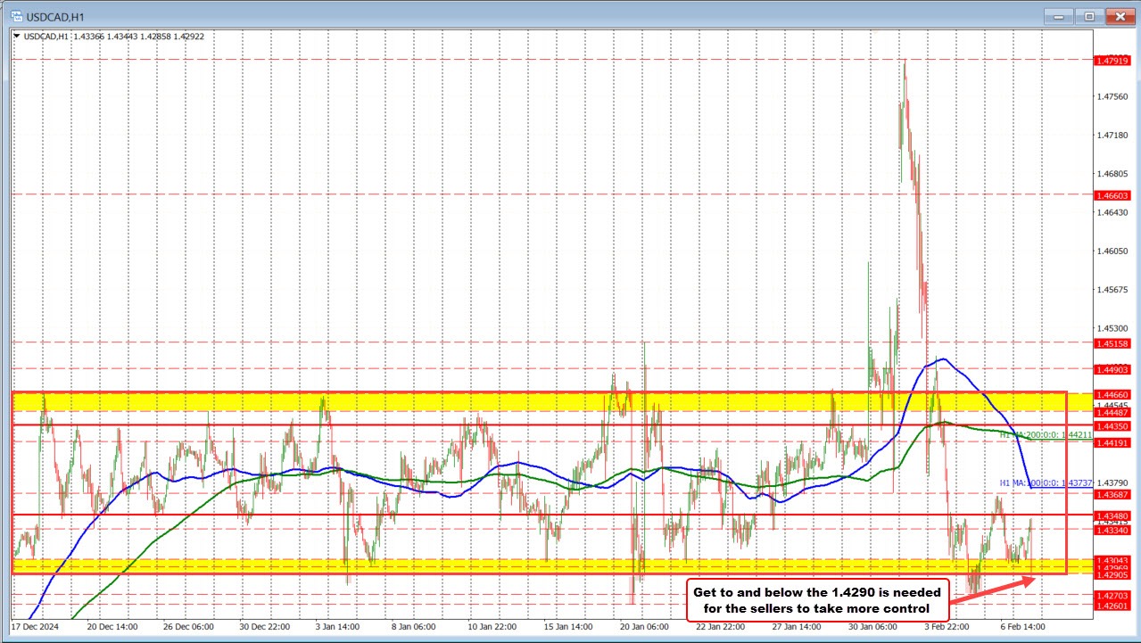This screenshot has width=1141, height=643.
Task: Select the red price label 1.43480
Action: pos(1112,515)
